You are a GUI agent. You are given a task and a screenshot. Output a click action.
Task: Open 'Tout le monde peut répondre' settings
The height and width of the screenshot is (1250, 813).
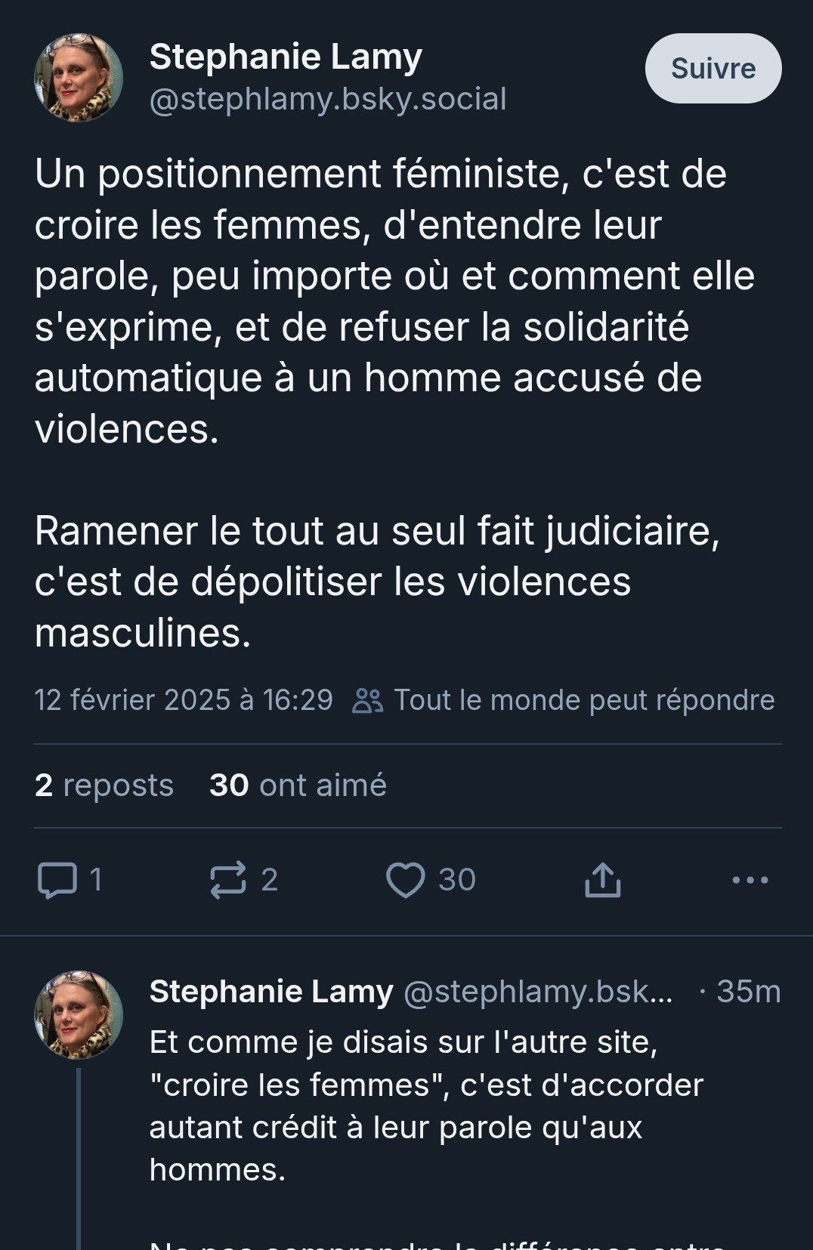coord(583,700)
